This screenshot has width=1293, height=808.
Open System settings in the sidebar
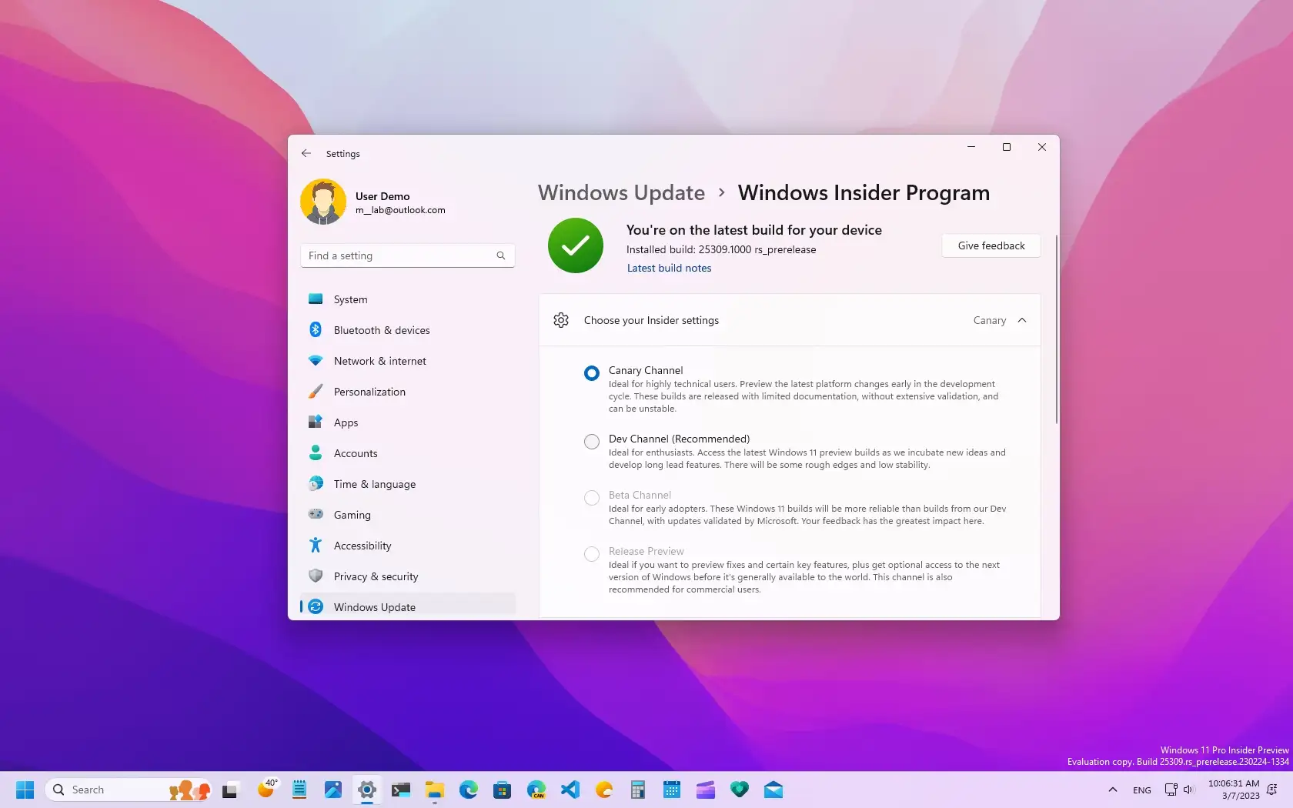[408, 299]
